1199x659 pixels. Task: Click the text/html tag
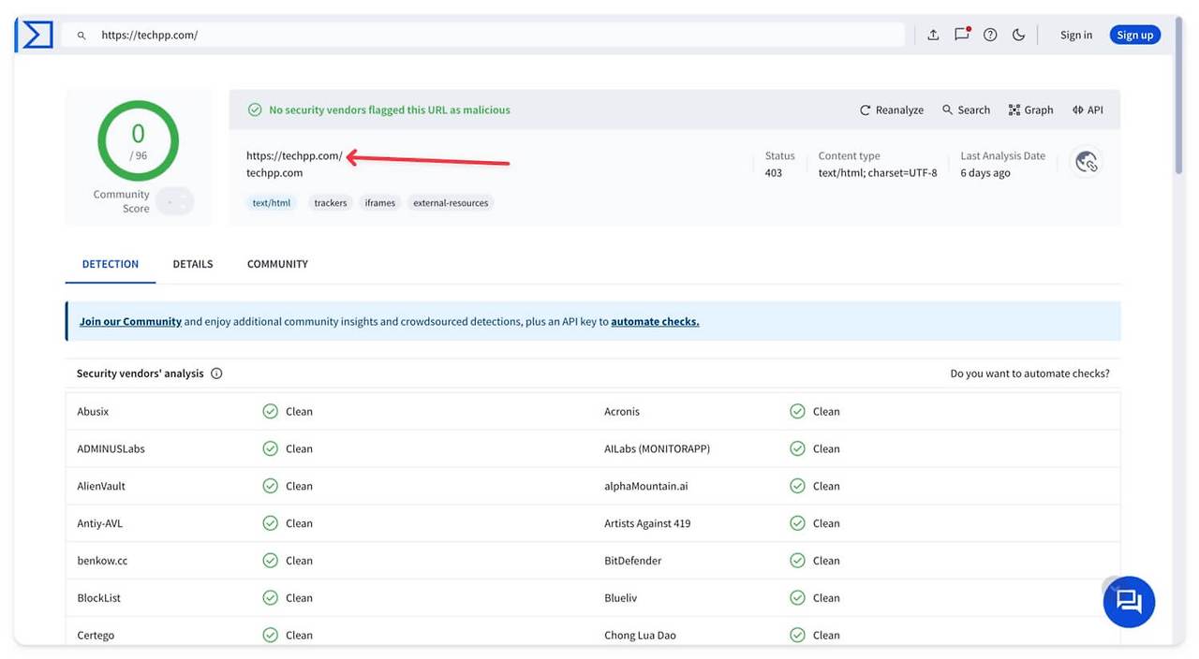(x=272, y=202)
